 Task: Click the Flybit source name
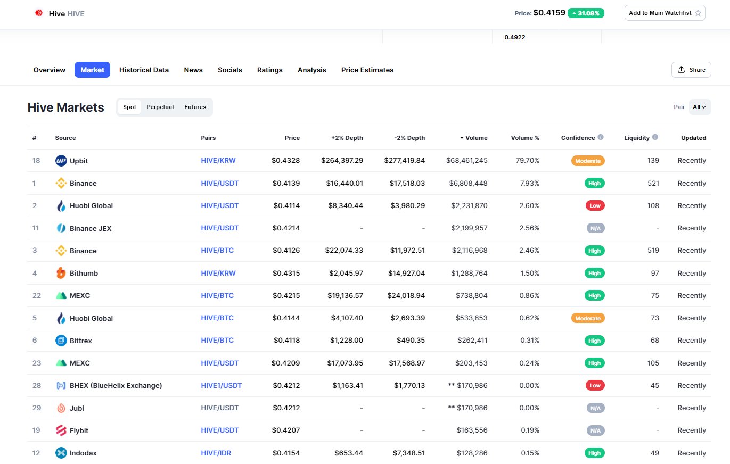click(x=79, y=430)
